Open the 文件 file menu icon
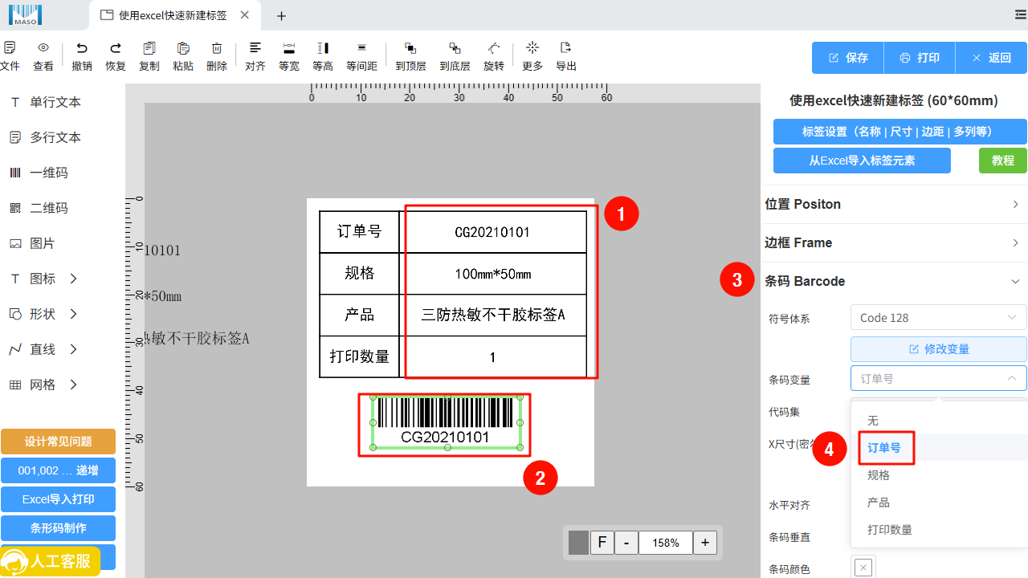 [10, 48]
